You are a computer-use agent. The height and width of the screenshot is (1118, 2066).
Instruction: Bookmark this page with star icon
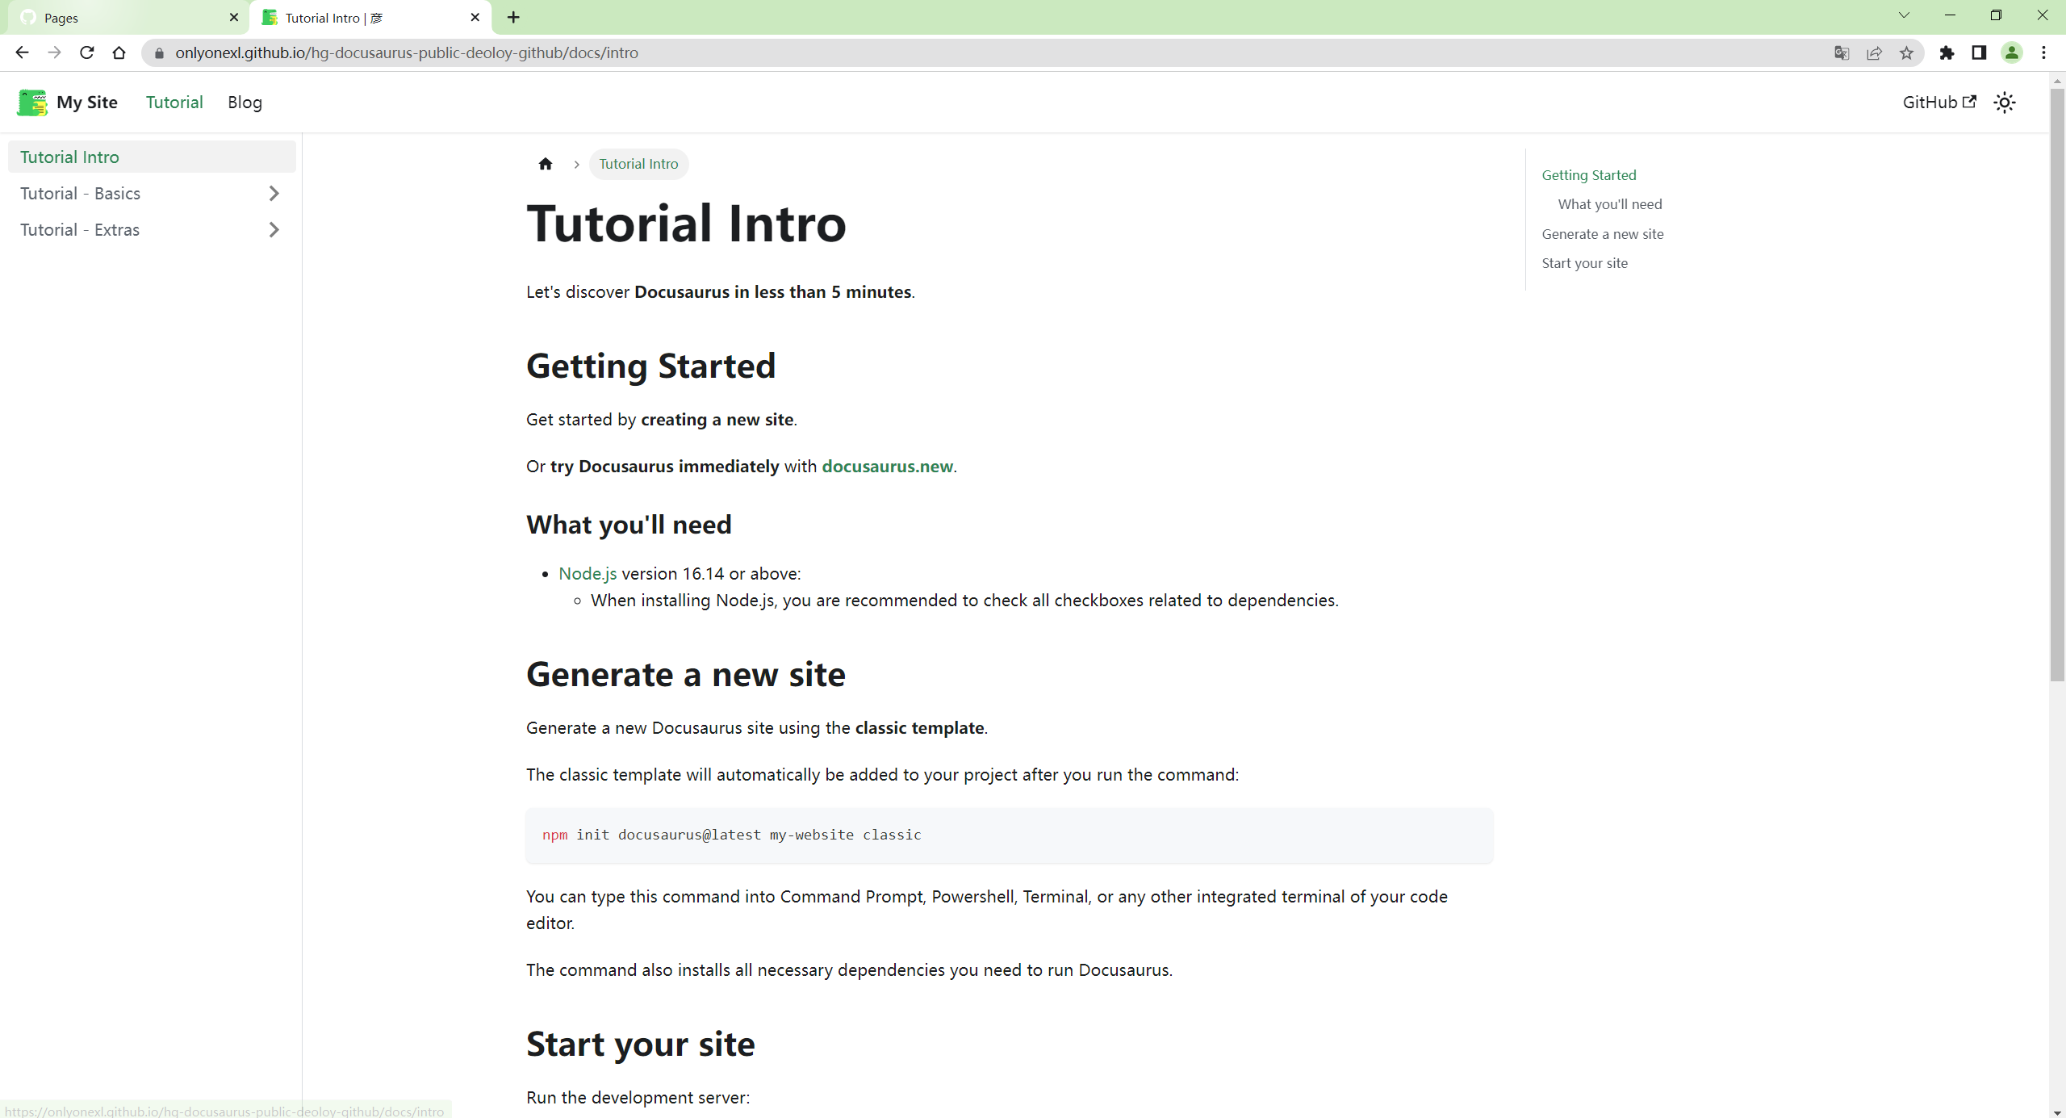coord(1906,53)
